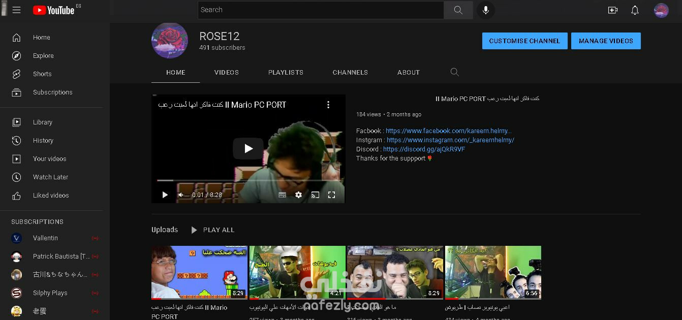Play the featured video from control bar
The image size is (682, 320).
click(x=165, y=195)
